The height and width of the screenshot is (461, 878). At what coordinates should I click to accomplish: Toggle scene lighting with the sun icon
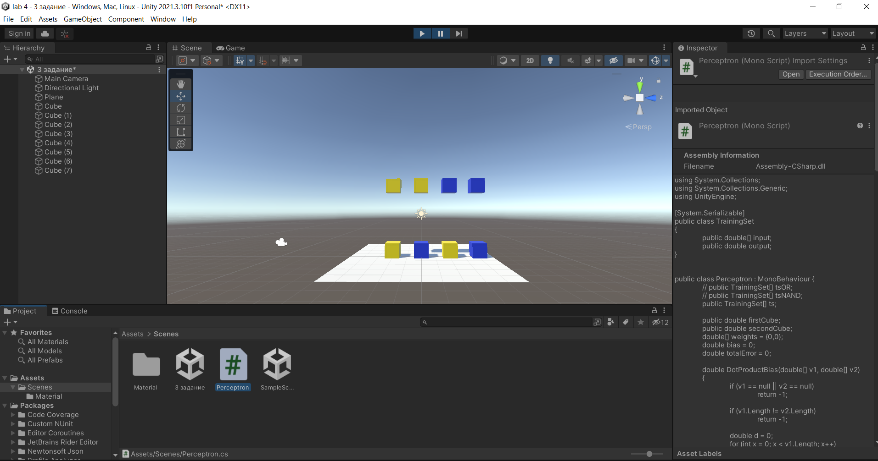(x=550, y=60)
